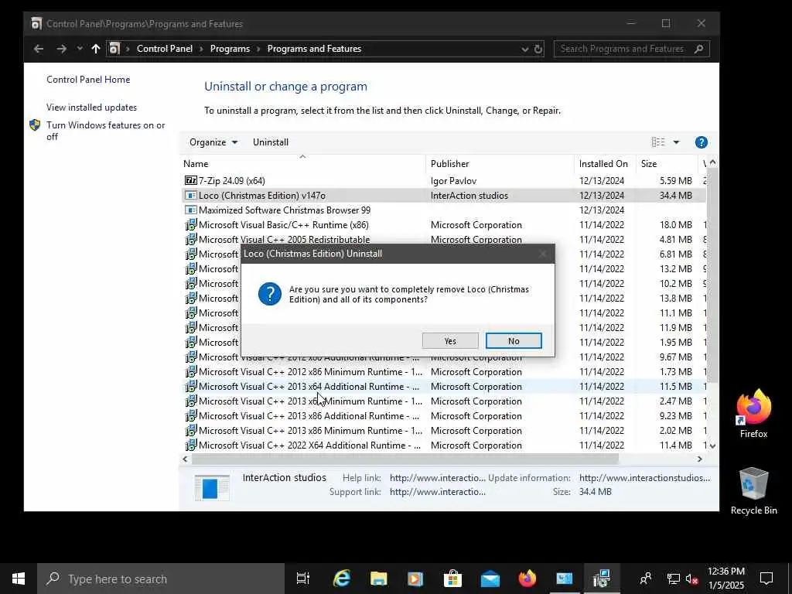Confirm uninstall by clicking Yes
This screenshot has width=792, height=594.
(450, 341)
